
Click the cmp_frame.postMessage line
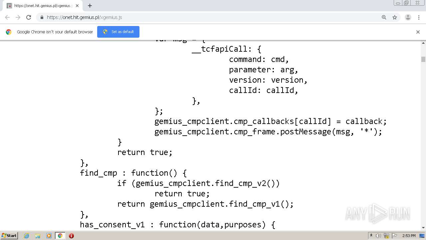click(x=268, y=132)
